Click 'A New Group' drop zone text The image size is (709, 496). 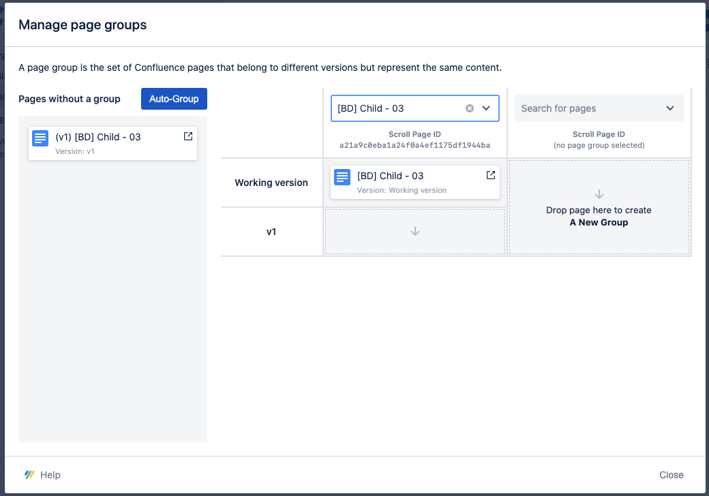click(x=599, y=222)
